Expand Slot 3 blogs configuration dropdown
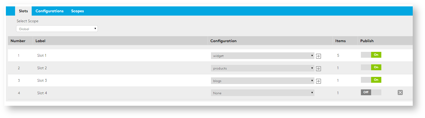Viewport: 425px width, 118px height. click(x=262, y=81)
